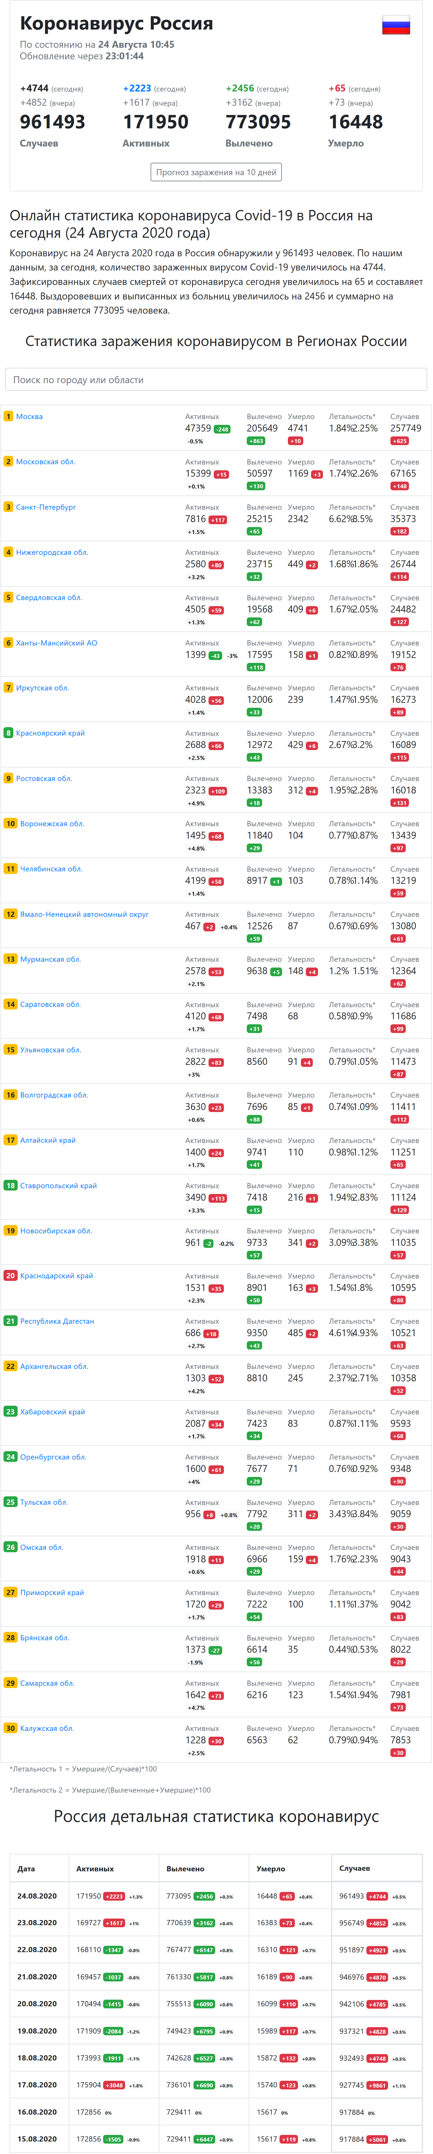This screenshot has width=433, height=2154.
Task: Click the Дата column header
Action: click(26, 1868)
